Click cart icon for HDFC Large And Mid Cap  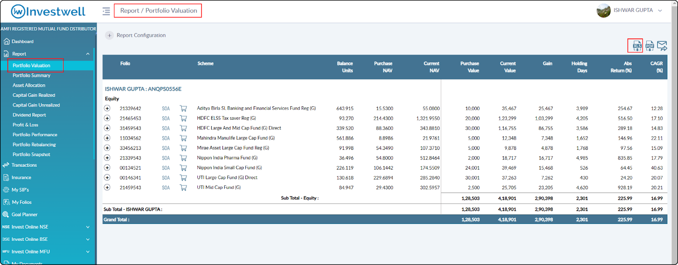(x=183, y=128)
